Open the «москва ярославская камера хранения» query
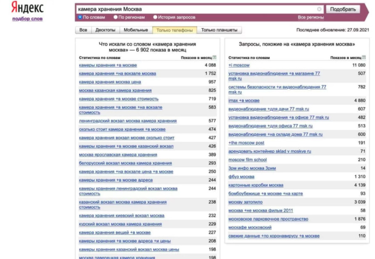Screen dimensions: 375x259 coord(118,154)
